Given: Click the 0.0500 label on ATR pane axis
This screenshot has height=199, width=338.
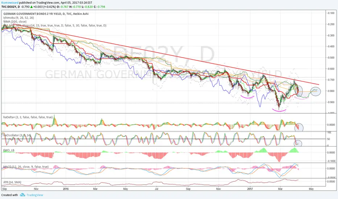Looking at the screenshot, I should pos(331,181).
